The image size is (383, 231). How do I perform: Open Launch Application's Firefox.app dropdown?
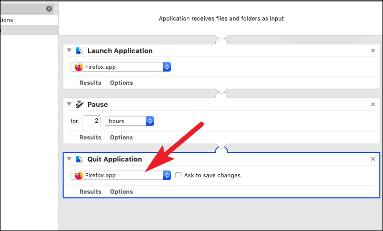(x=120, y=67)
